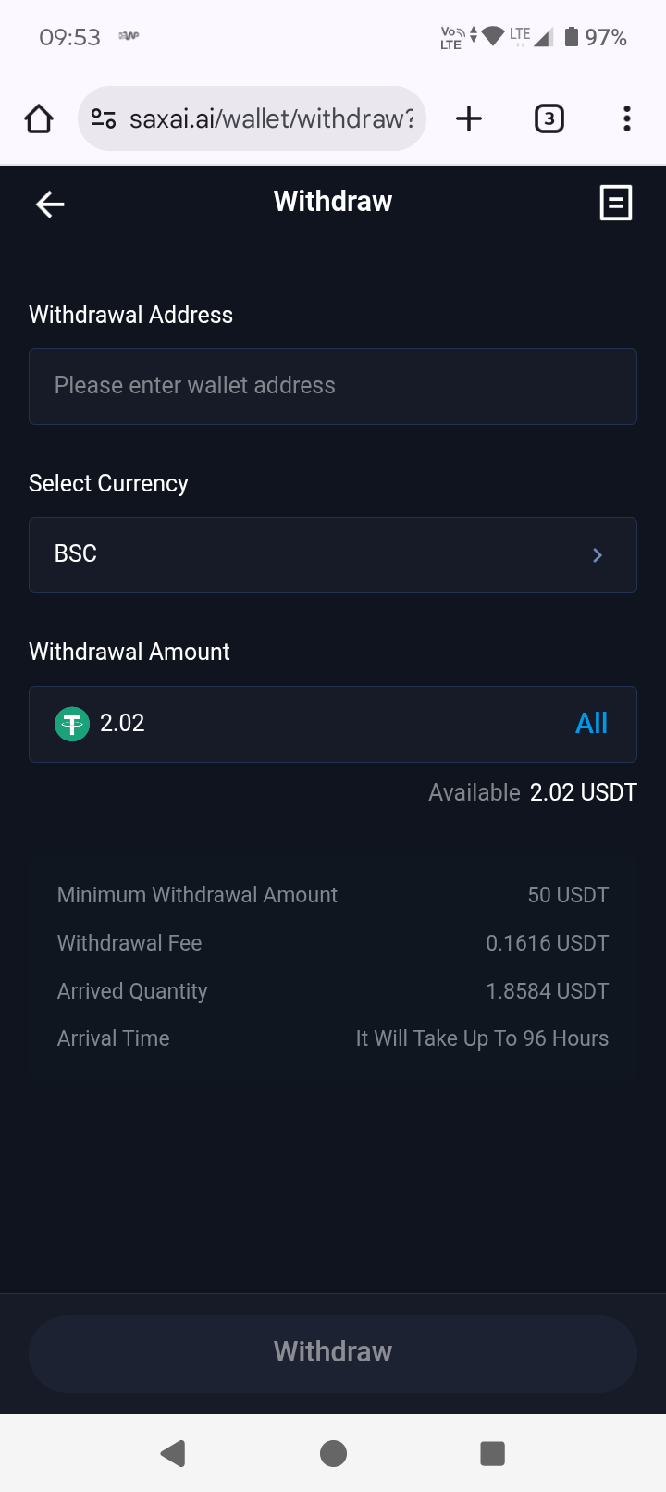Tap the chevron beside BSC
Screen dimensions: 666x1492
tap(598, 554)
